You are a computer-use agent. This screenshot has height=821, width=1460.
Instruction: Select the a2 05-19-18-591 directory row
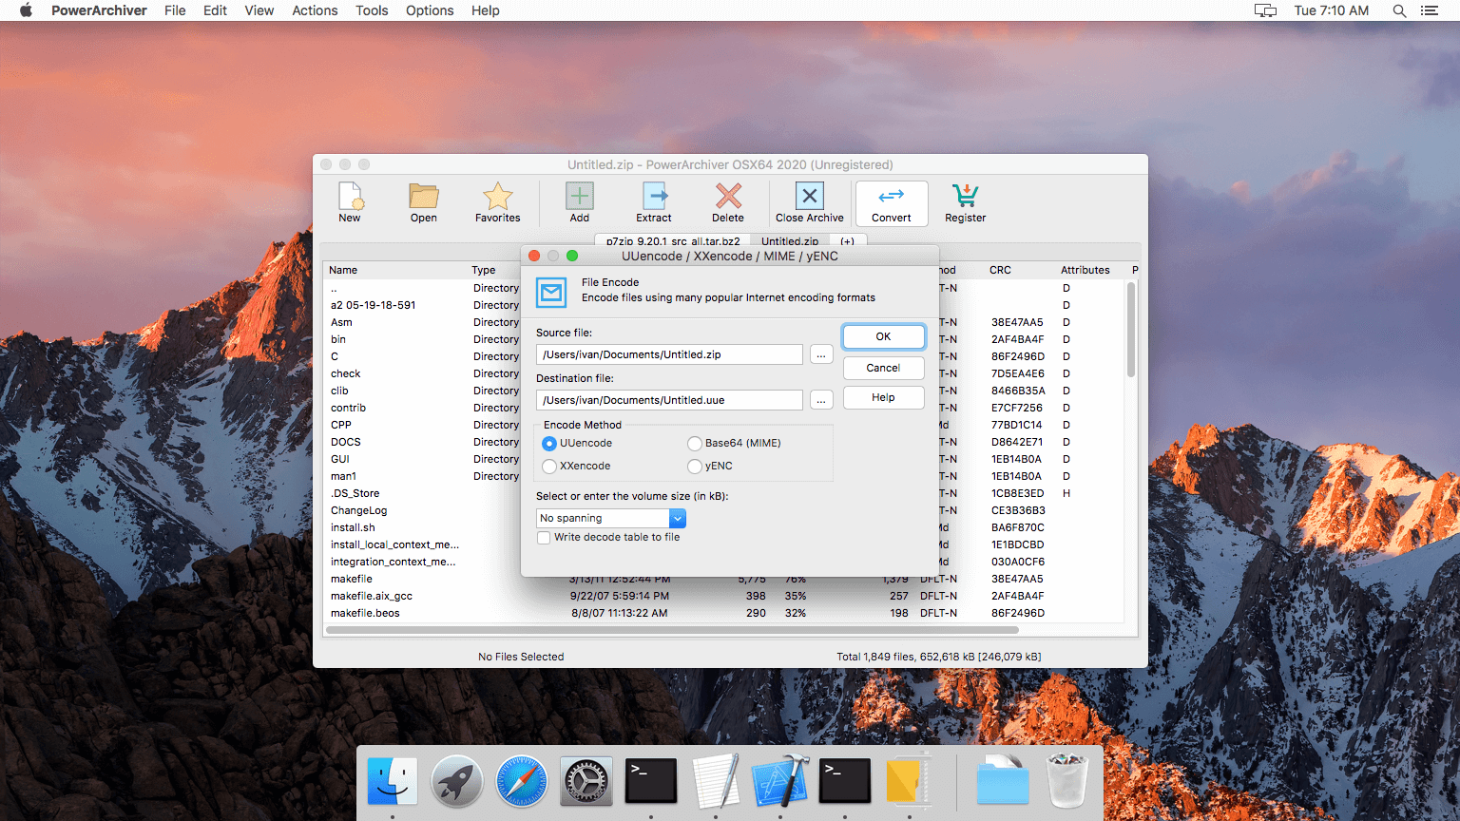[373, 305]
